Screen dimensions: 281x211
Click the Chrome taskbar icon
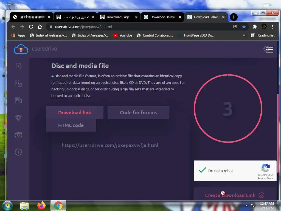[58, 206]
